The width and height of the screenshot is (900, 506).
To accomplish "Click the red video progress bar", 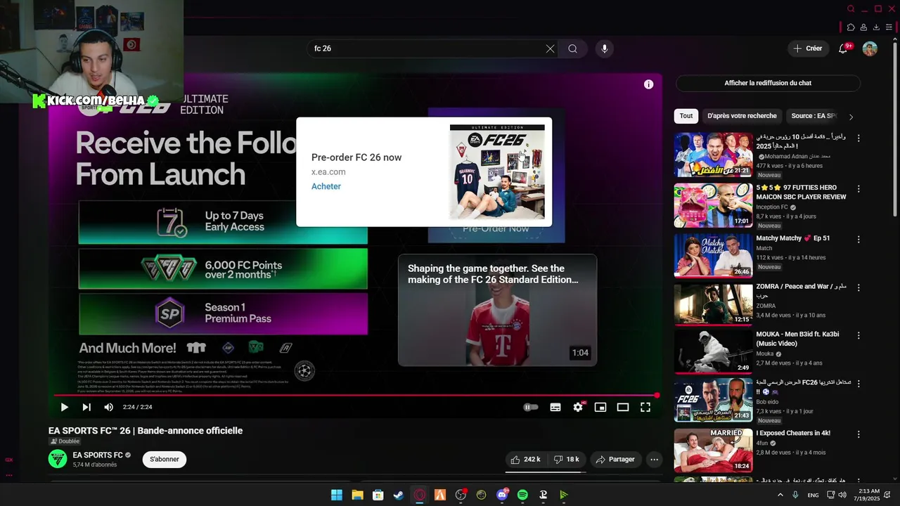I will [355, 395].
